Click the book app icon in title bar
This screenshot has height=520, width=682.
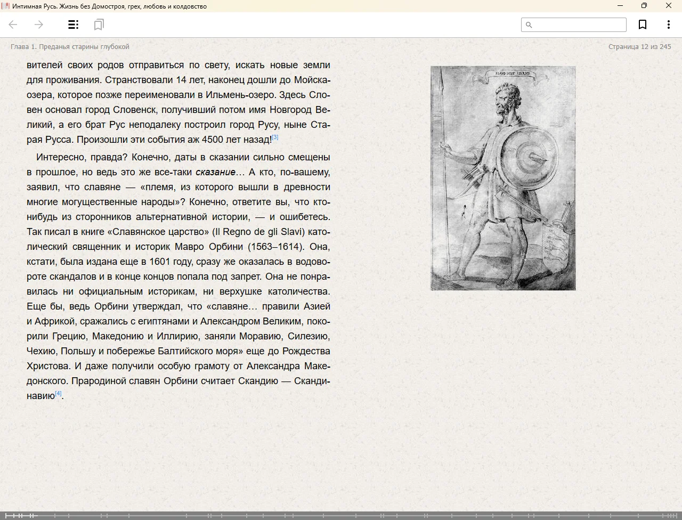[5, 6]
